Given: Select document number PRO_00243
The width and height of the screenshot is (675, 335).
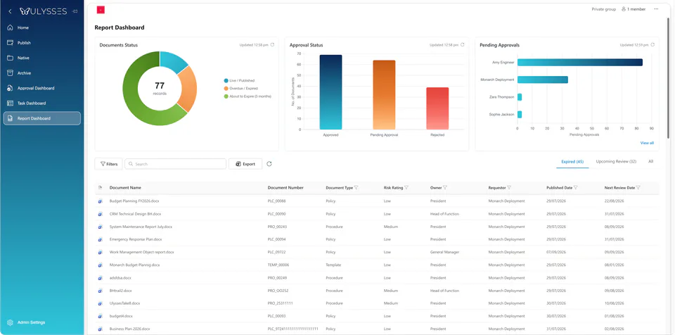Looking at the screenshot, I should [x=277, y=227].
